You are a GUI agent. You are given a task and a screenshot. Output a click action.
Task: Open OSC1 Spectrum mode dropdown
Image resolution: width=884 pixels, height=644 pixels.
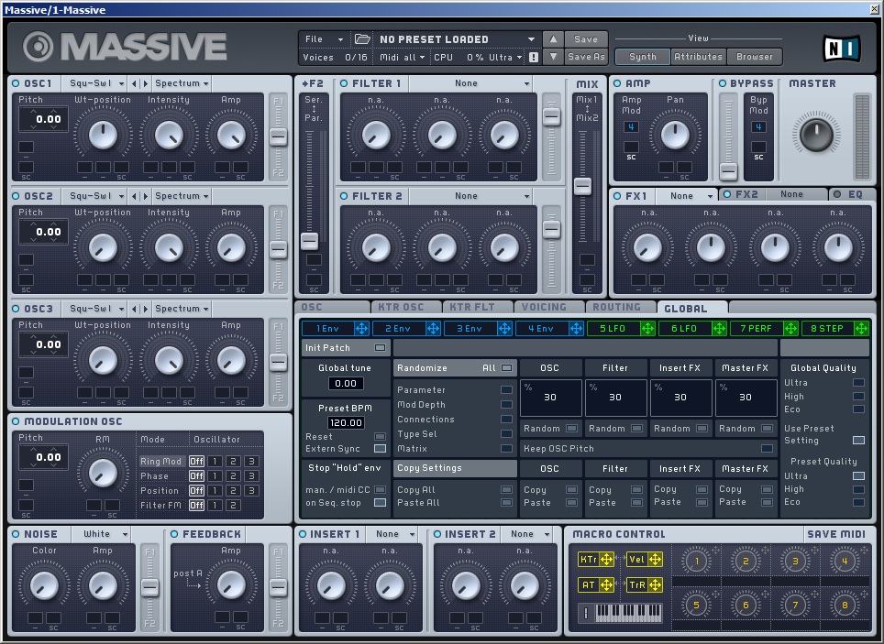point(181,83)
